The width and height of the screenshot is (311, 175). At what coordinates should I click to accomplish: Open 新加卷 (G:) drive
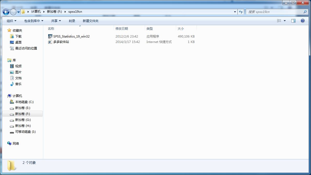click(x=23, y=120)
